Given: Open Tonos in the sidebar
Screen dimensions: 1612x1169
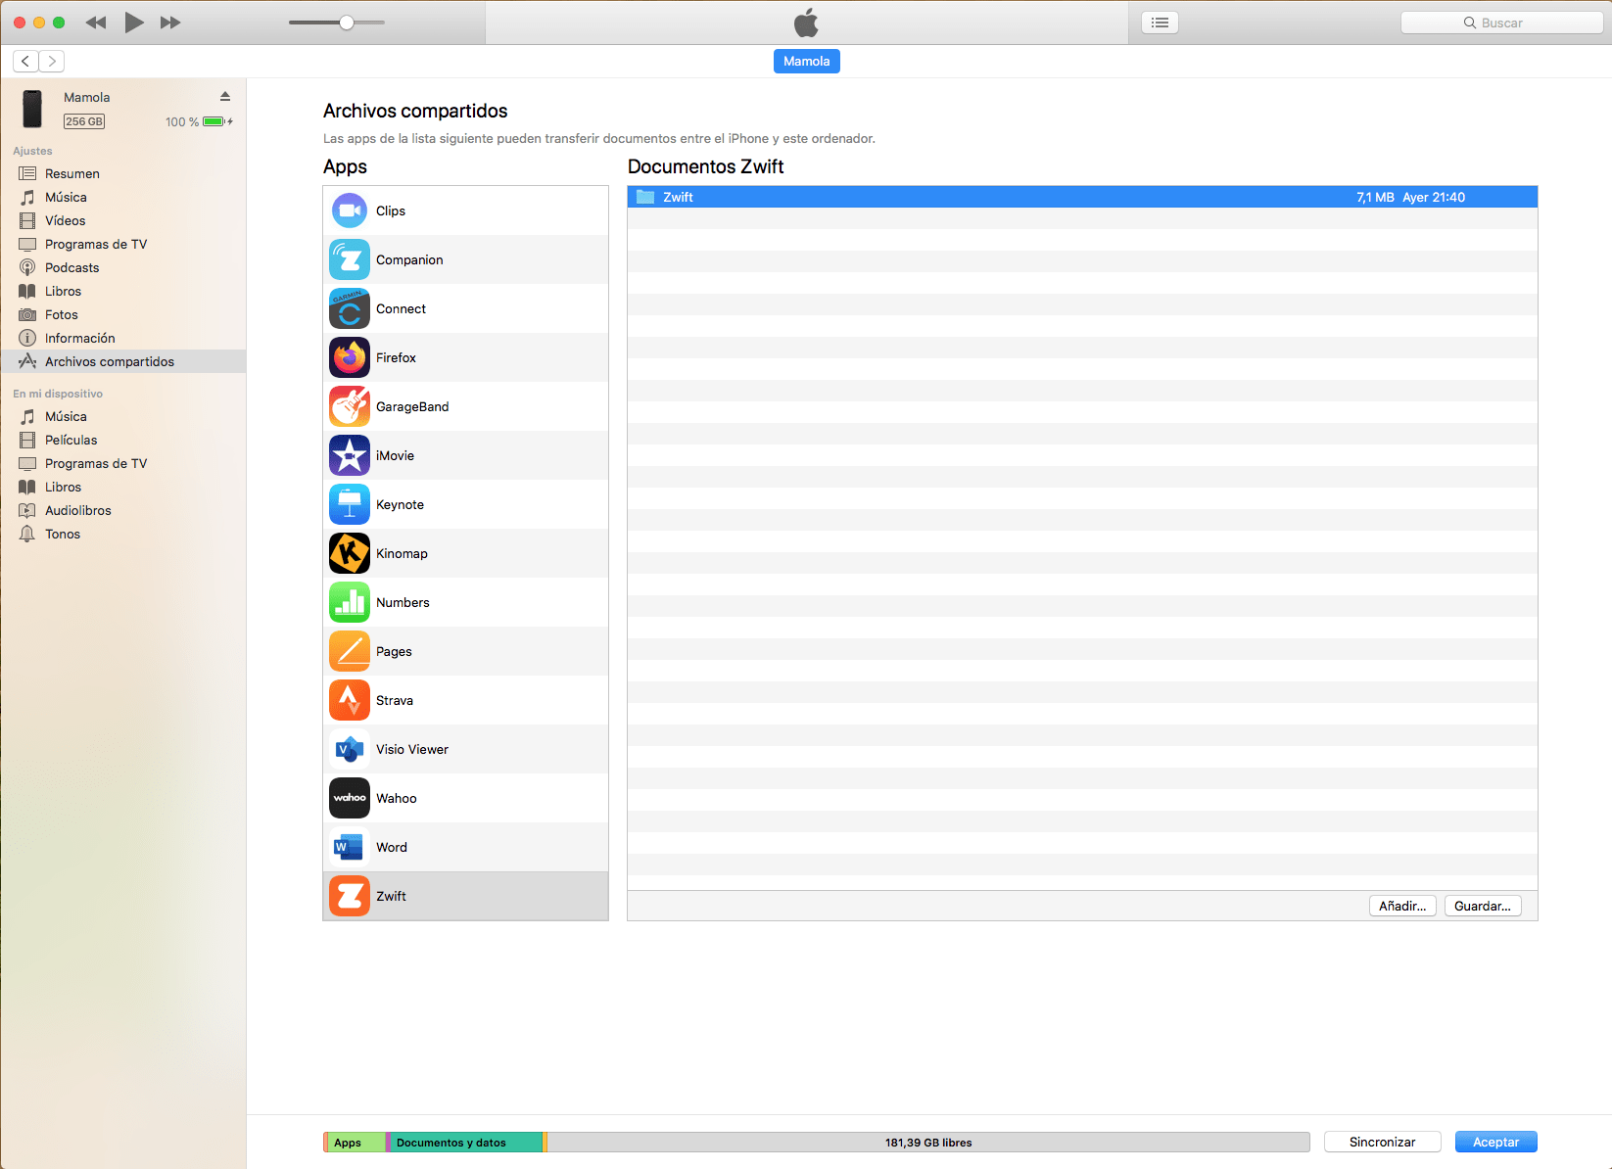Looking at the screenshot, I should [x=123, y=534].
